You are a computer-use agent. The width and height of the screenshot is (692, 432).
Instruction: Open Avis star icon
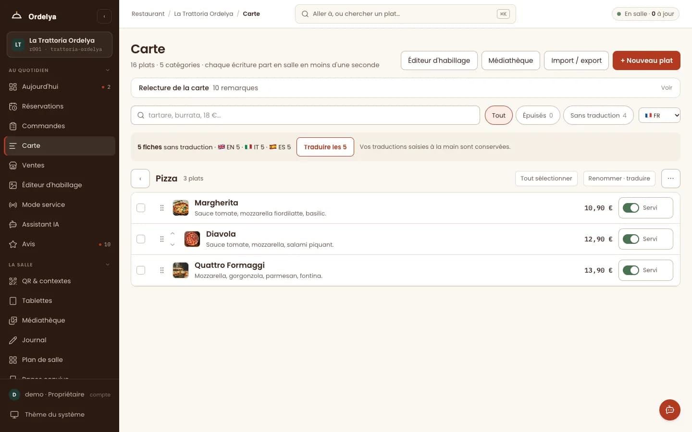point(13,244)
